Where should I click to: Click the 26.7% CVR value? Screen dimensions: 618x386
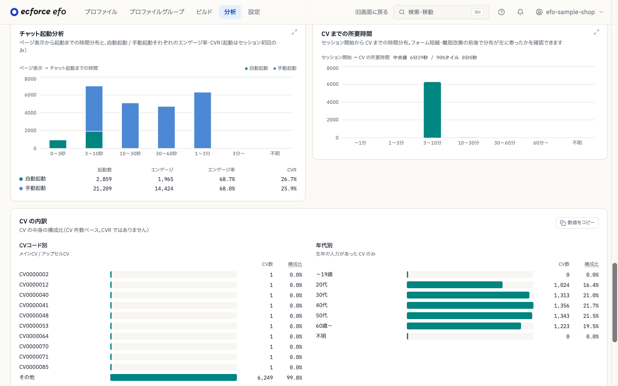pyautogui.click(x=289, y=179)
